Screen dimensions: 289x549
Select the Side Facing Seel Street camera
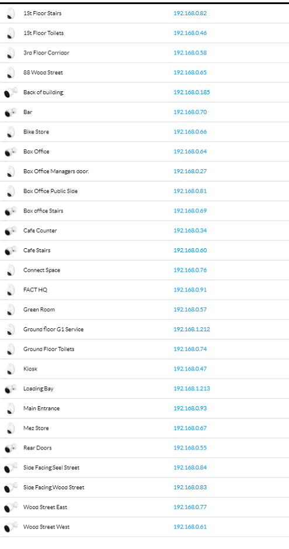point(144,468)
